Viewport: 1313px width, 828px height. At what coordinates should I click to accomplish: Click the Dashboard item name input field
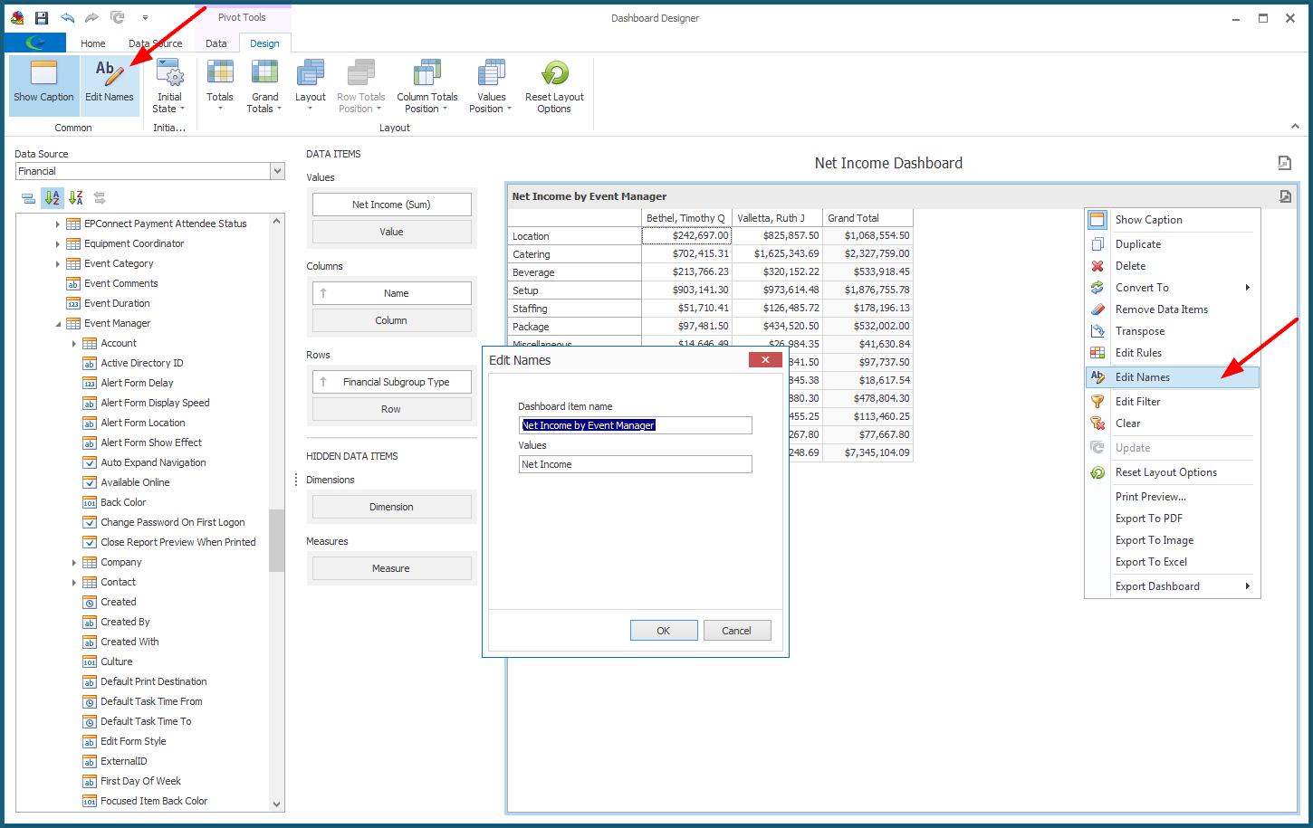635,425
